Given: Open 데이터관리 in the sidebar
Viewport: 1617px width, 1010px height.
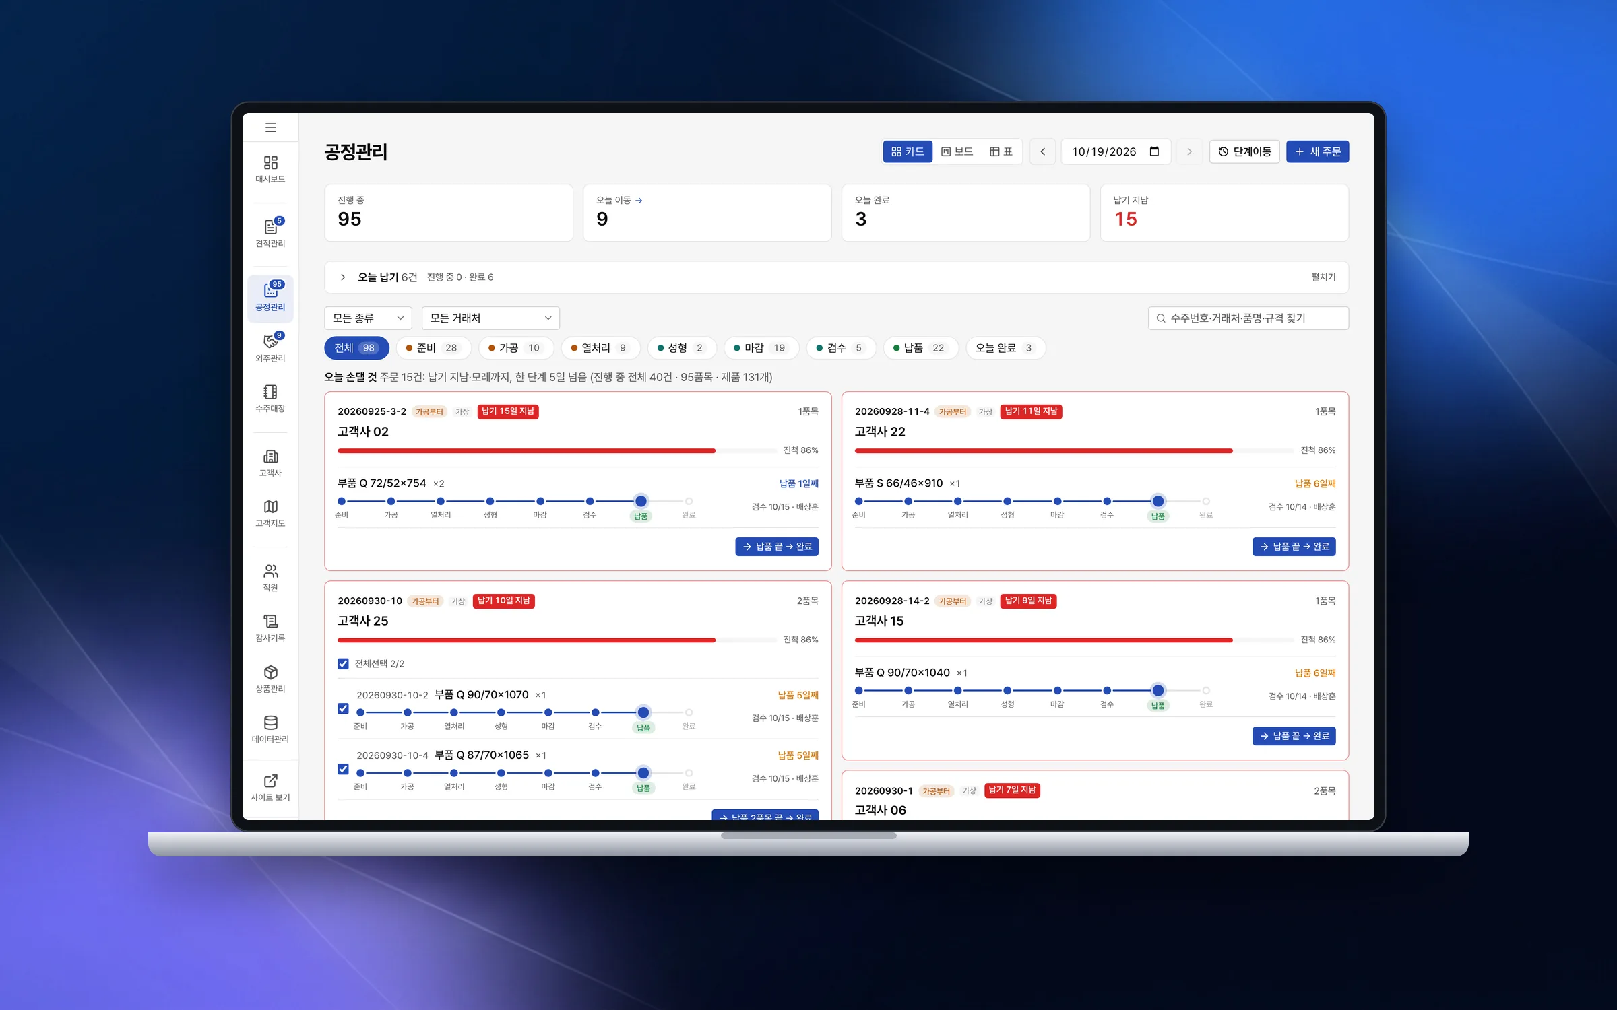Looking at the screenshot, I should click(x=270, y=729).
